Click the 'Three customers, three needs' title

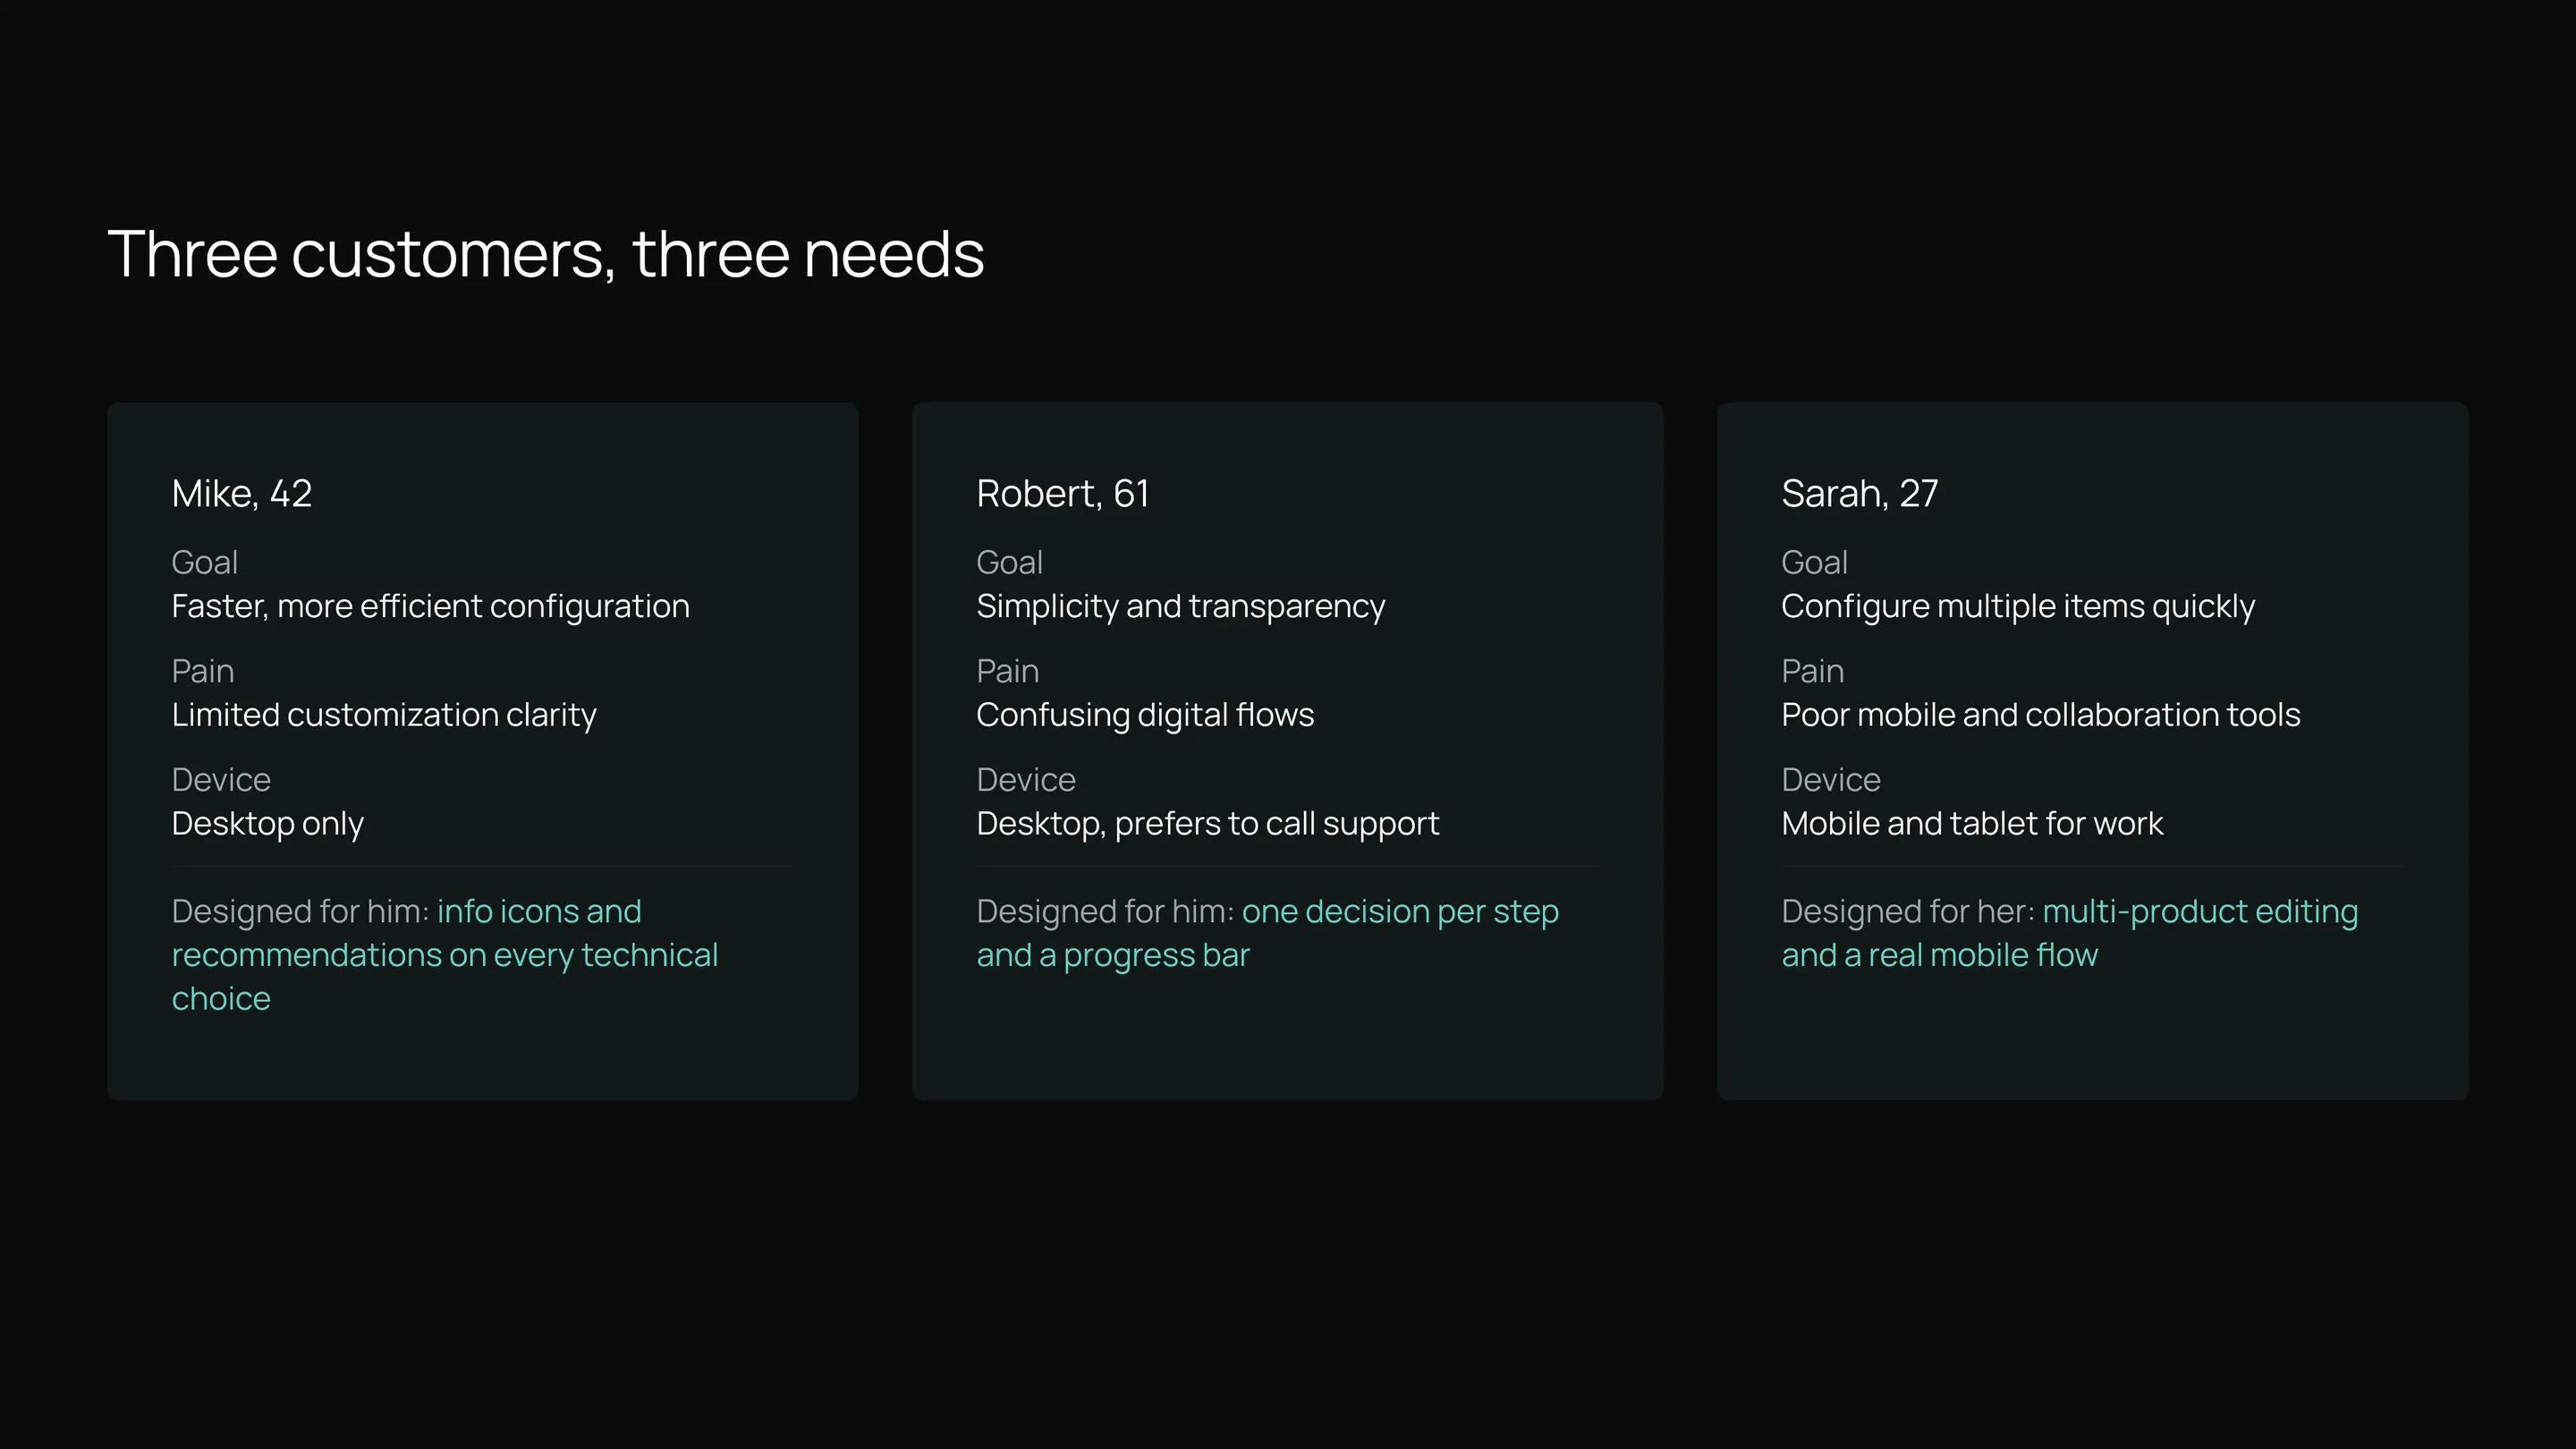point(545,254)
